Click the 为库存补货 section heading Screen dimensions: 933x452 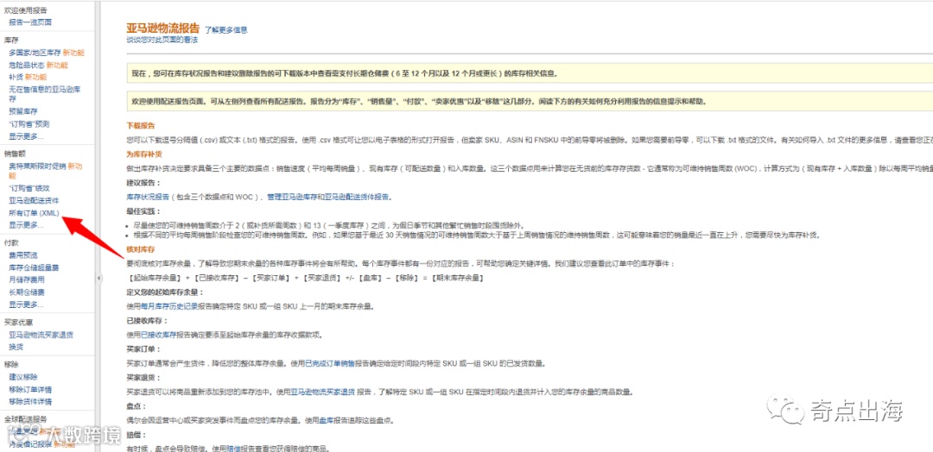pyautogui.click(x=144, y=154)
